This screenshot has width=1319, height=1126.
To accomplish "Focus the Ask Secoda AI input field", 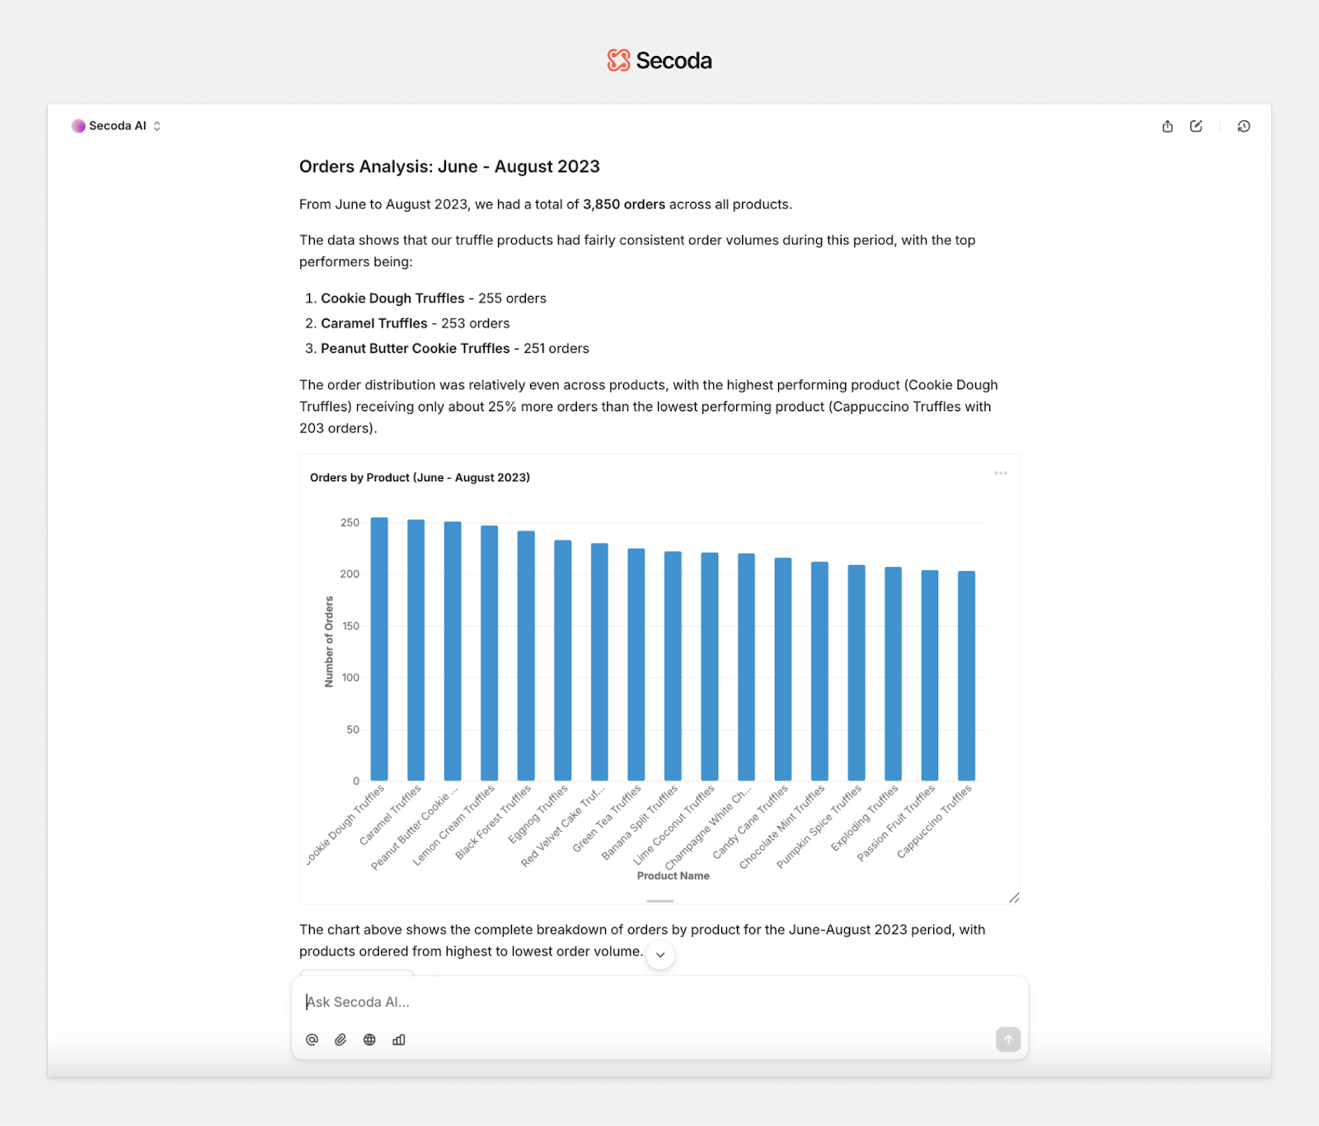I will 659,1002.
